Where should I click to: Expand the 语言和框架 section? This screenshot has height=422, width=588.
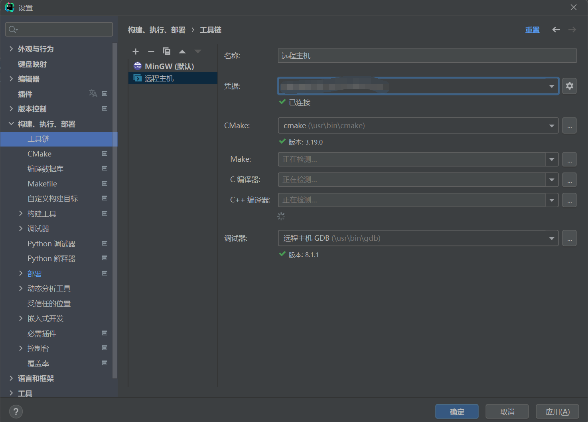(x=11, y=378)
